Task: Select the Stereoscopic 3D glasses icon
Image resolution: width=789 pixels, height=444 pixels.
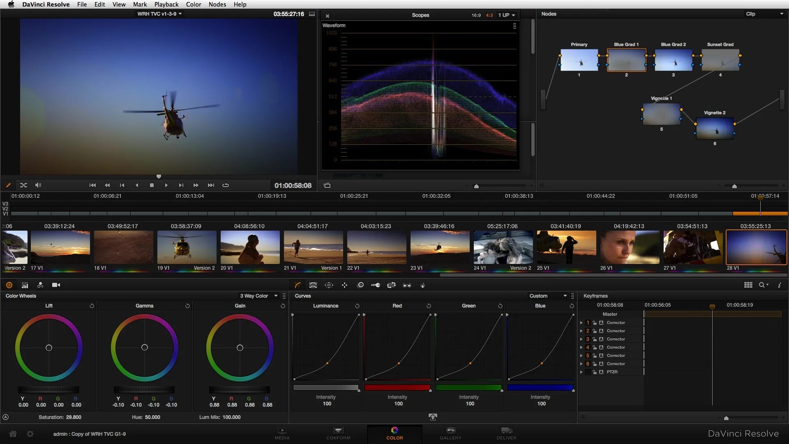Action: [407, 285]
